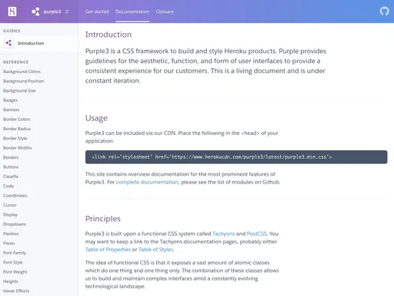Viewport: 394px width, 296px height.
Task: Select Background Colors in the sidebar
Action: point(22,72)
